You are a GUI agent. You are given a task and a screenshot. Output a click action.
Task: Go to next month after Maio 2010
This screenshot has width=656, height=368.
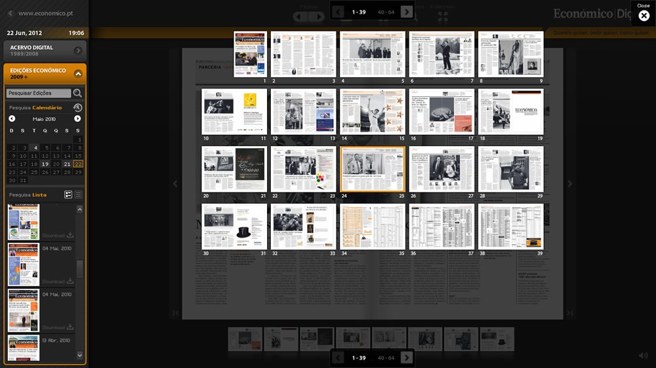click(x=77, y=119)
